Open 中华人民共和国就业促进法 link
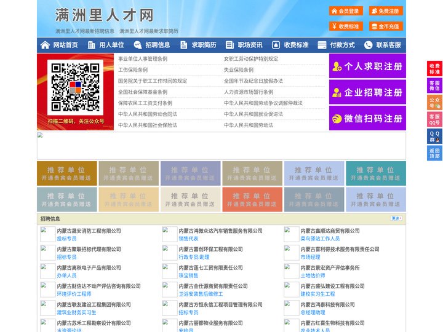 (253, 114)
